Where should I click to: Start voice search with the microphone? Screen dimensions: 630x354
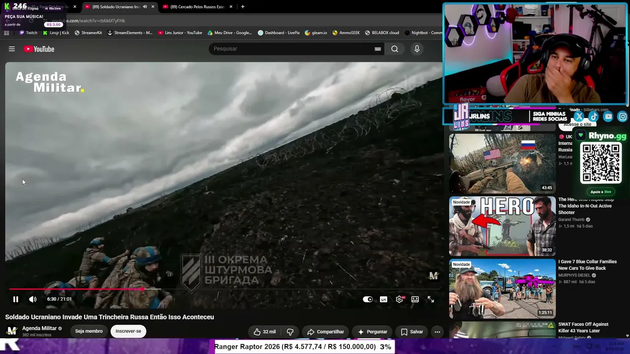[x=417, y=49]
